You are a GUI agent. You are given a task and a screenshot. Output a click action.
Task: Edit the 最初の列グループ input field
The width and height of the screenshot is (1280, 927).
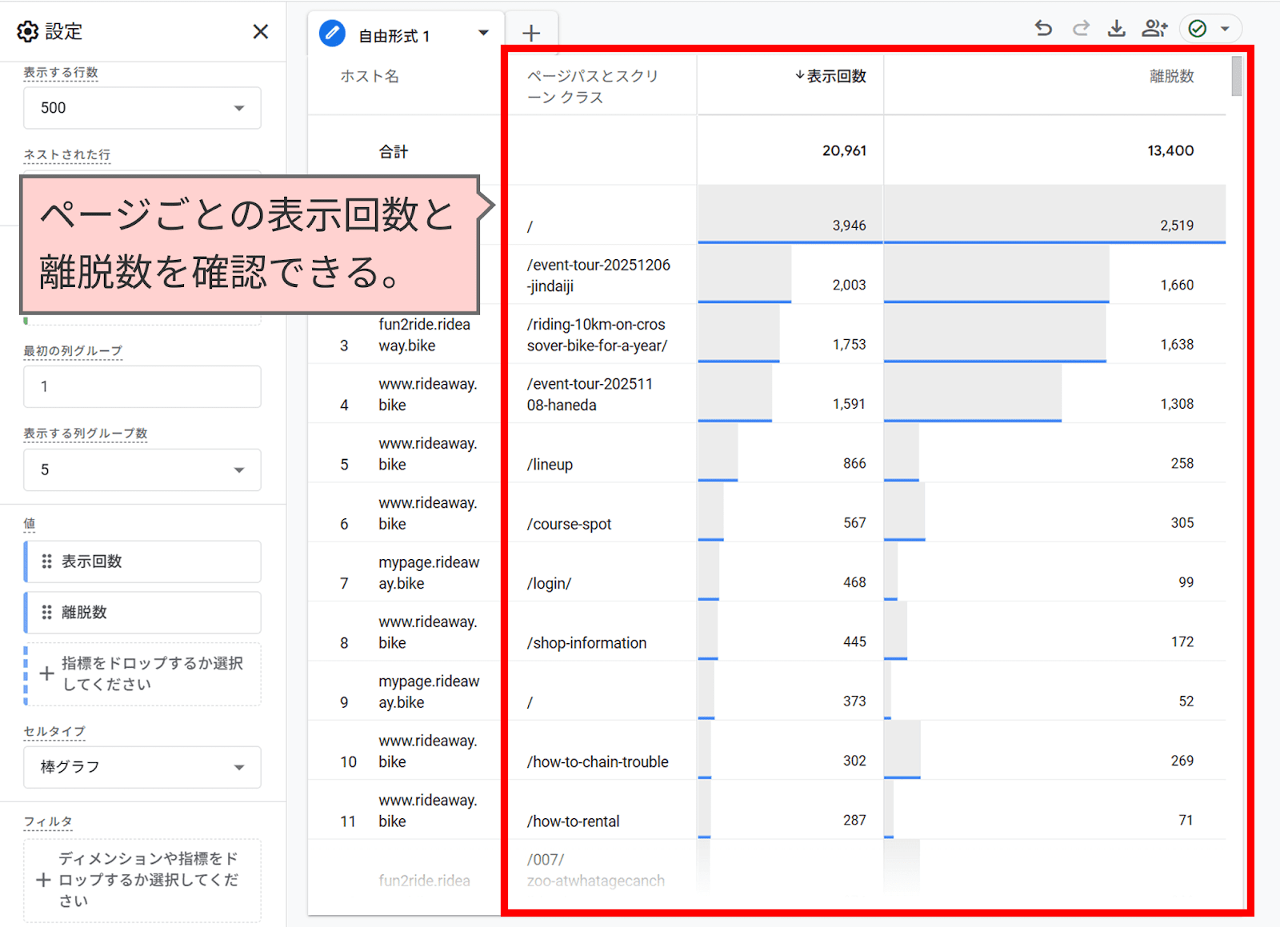pyautogui.click(x=142, y=386)
